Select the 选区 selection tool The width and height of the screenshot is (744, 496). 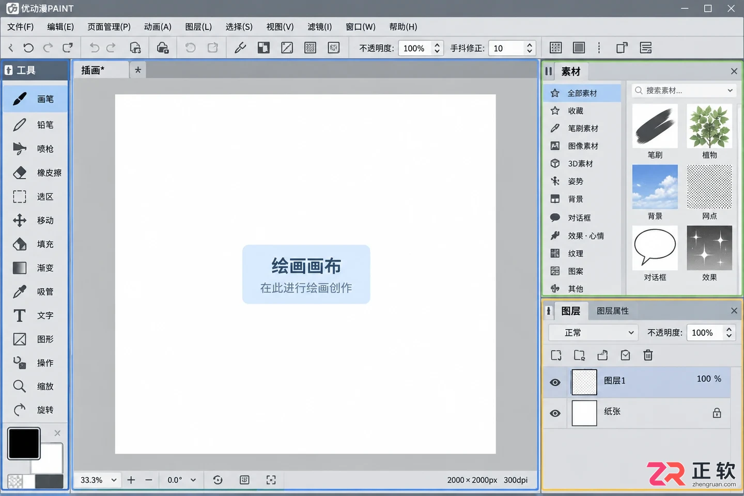coord(35,196)
